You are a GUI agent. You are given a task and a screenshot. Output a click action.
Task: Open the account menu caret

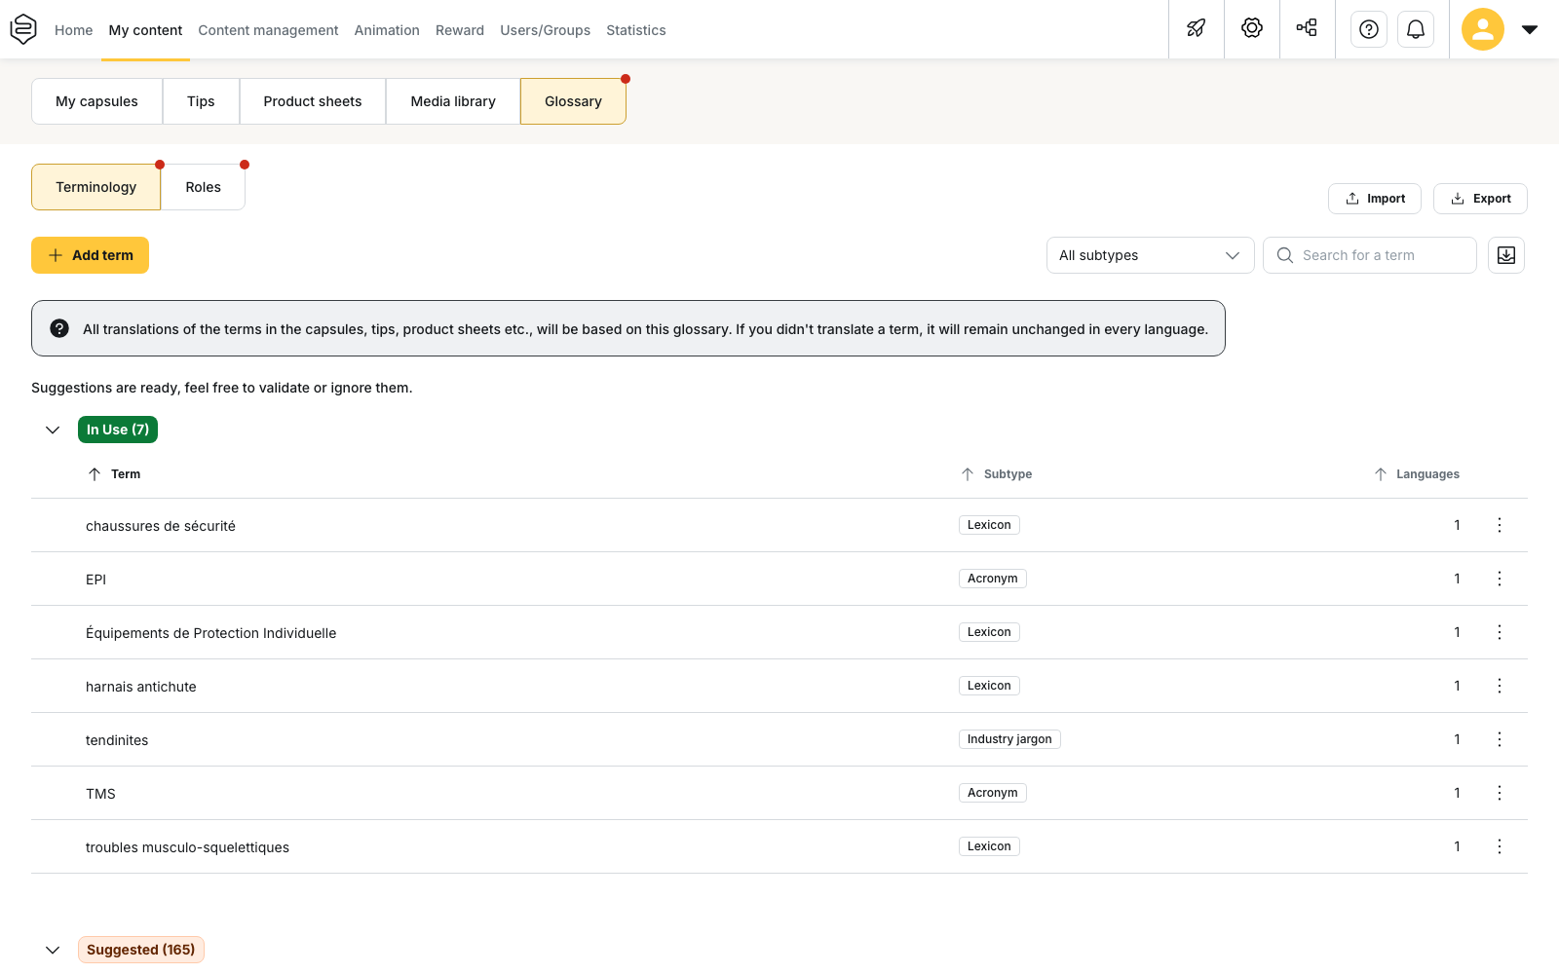coord(1530,29)
